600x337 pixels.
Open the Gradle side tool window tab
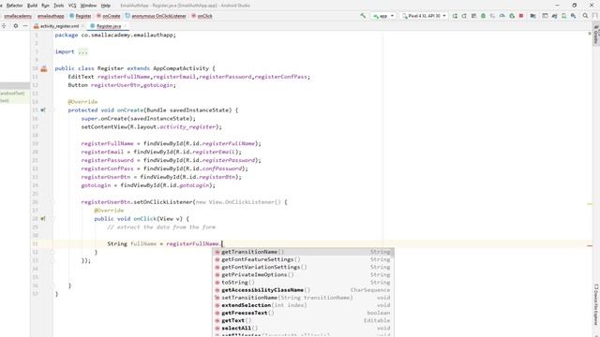(596, 36)
